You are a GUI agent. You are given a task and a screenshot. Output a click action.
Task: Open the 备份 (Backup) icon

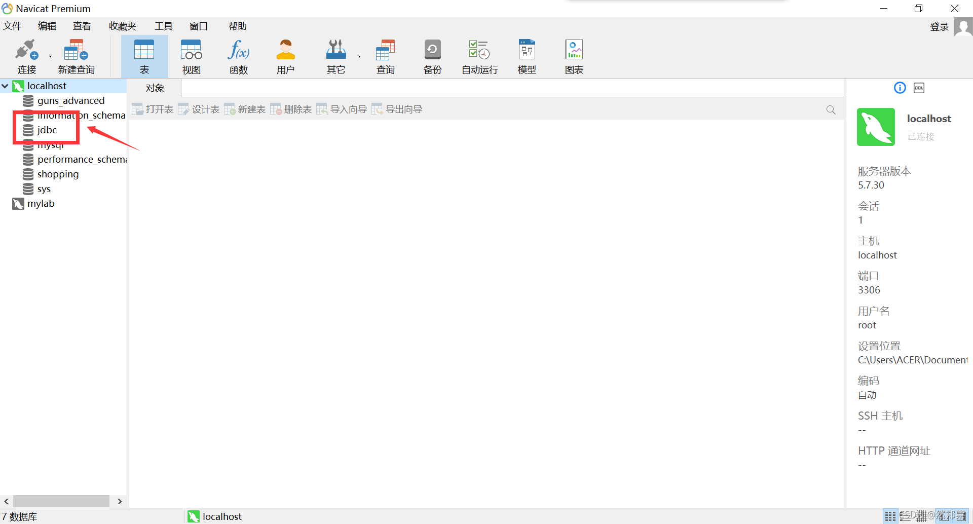(432, 56)
